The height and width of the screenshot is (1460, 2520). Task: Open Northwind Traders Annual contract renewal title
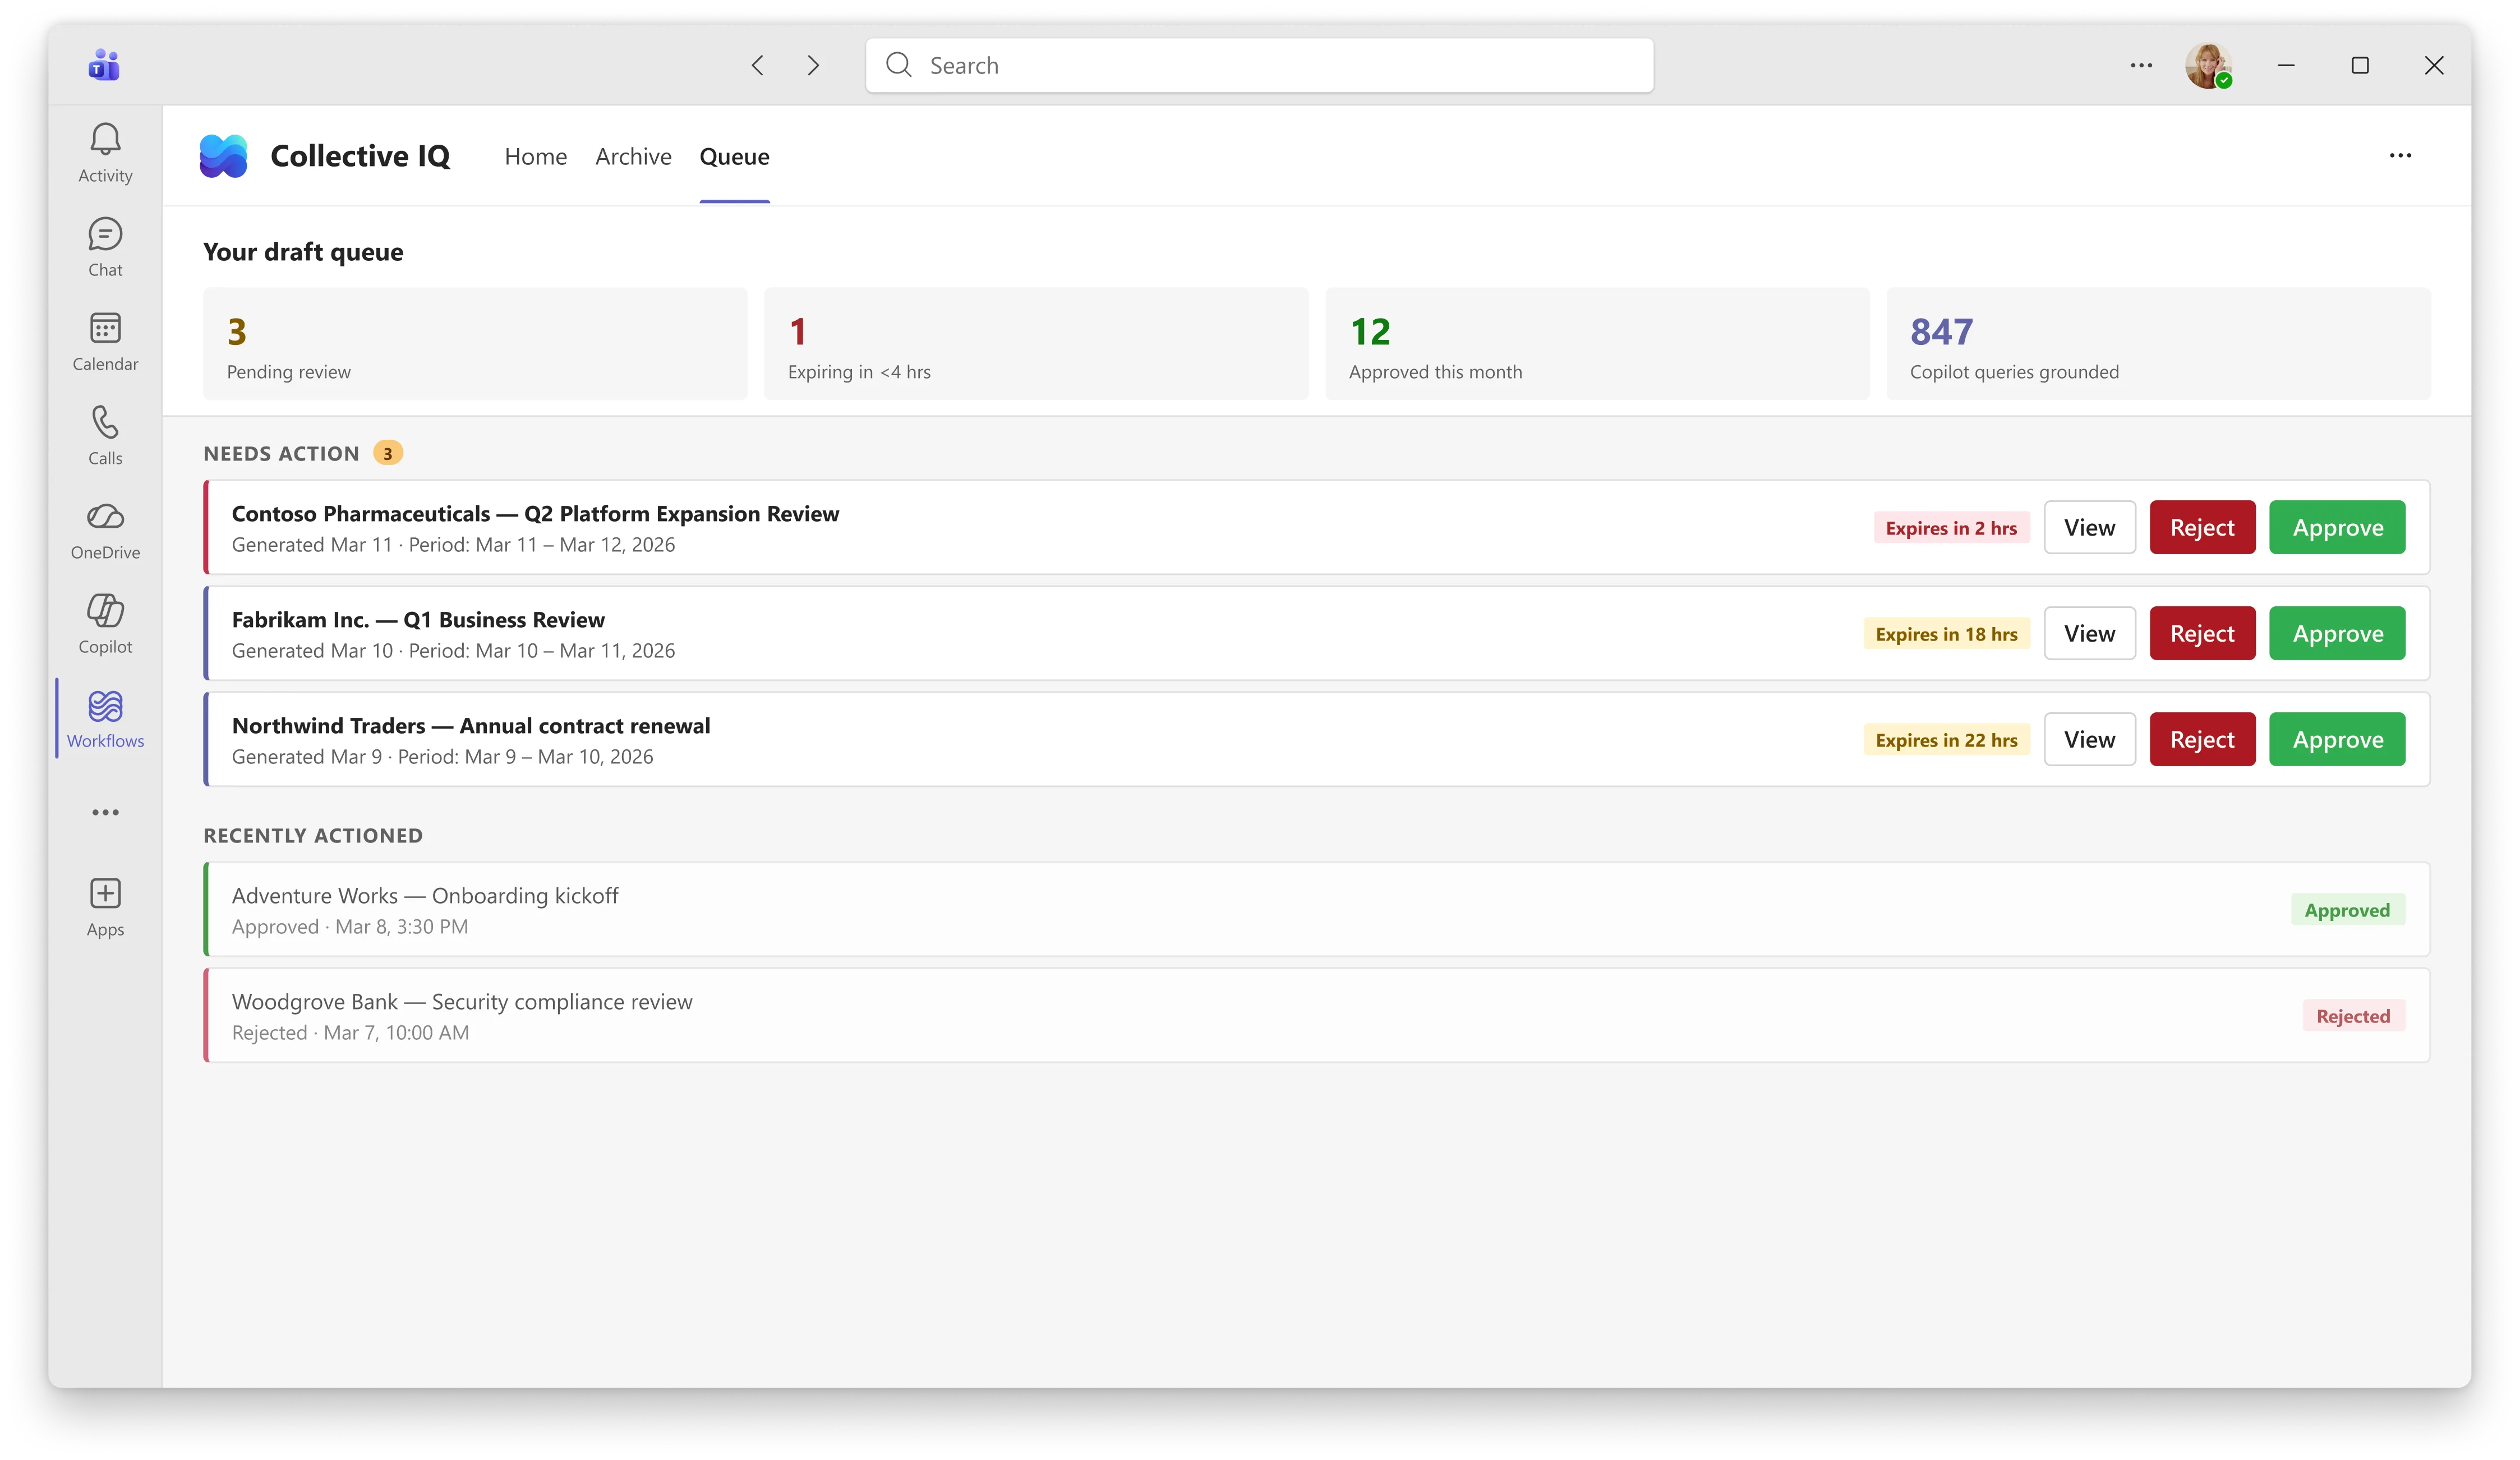click(471, 725)
